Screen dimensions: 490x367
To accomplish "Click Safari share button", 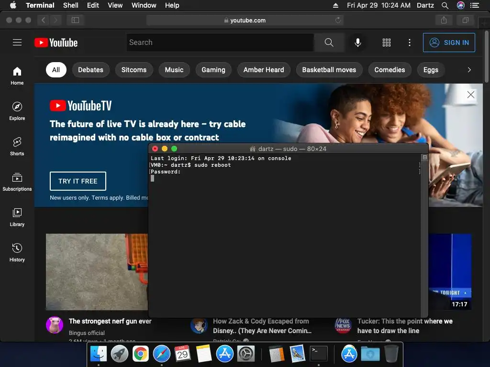I will [444, 20].
